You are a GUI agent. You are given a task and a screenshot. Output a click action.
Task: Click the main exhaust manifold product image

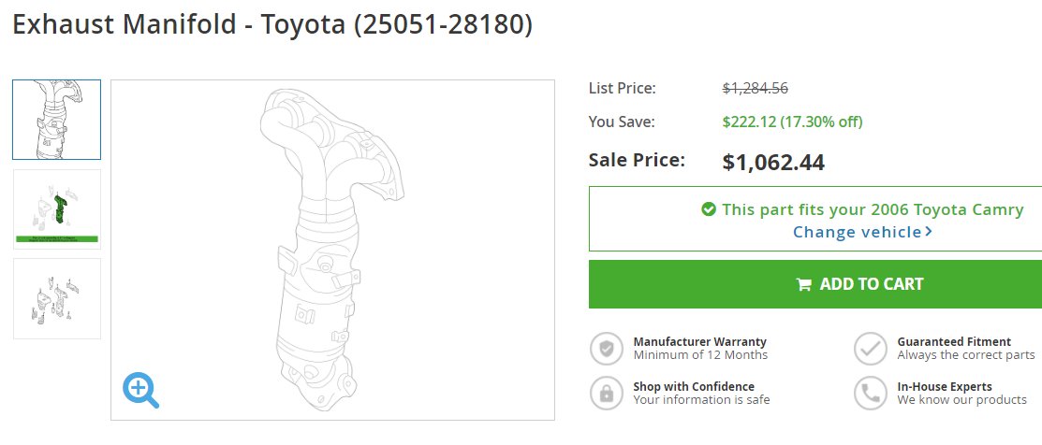pyautogui.click(x=332, y=250)
